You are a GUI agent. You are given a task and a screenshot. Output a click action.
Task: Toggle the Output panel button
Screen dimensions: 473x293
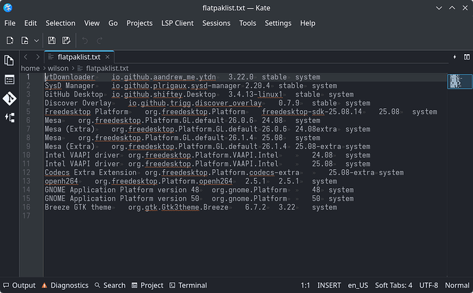[19, 285]
